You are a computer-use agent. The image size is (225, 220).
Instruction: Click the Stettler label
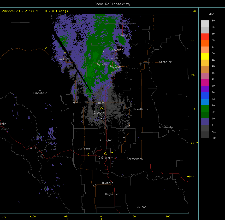pyautogui.click(x=165, y=62)
